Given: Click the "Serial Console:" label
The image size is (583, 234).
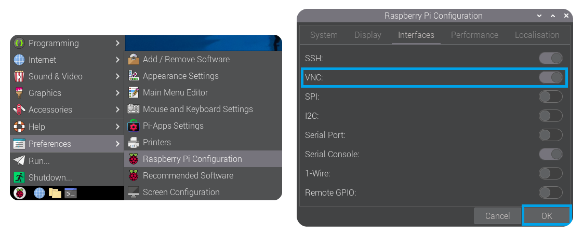Looking at the screenshot, I should (332, 154).
